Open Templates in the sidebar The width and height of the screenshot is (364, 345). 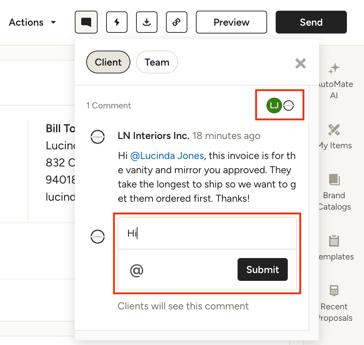(334, 248)
